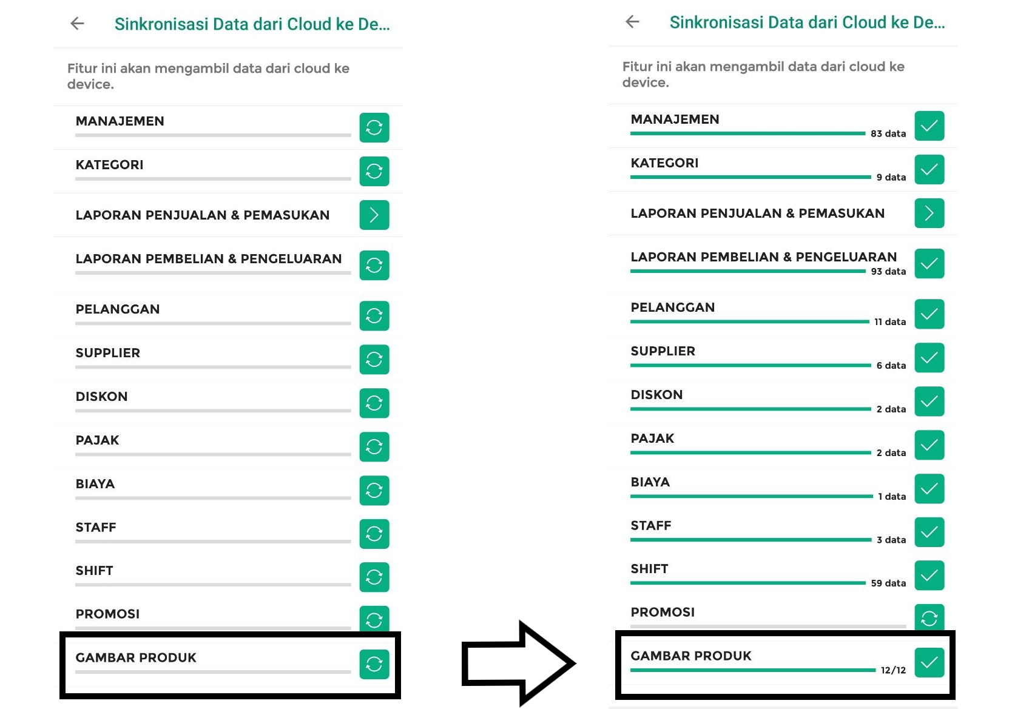Select the STAFF row label on the left screen
Viewport: 1012px width, 709px height.
[96, 528]
